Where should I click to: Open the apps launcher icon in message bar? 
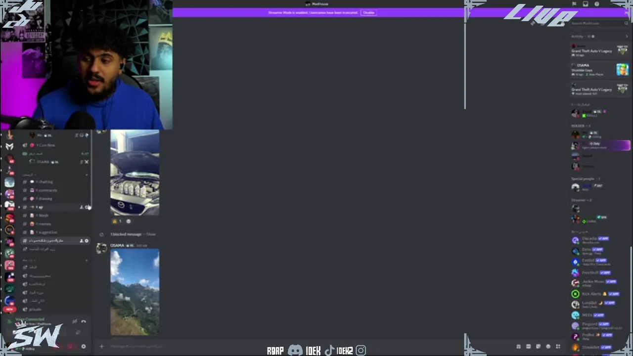pos(558,347)
